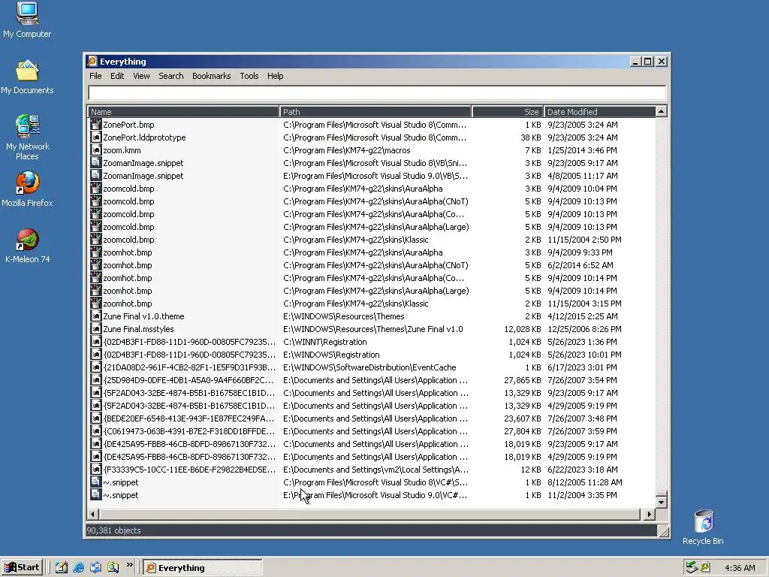
Task: Click icon of {F33339C5-10CC... file
Action: [x=96, y=469]
